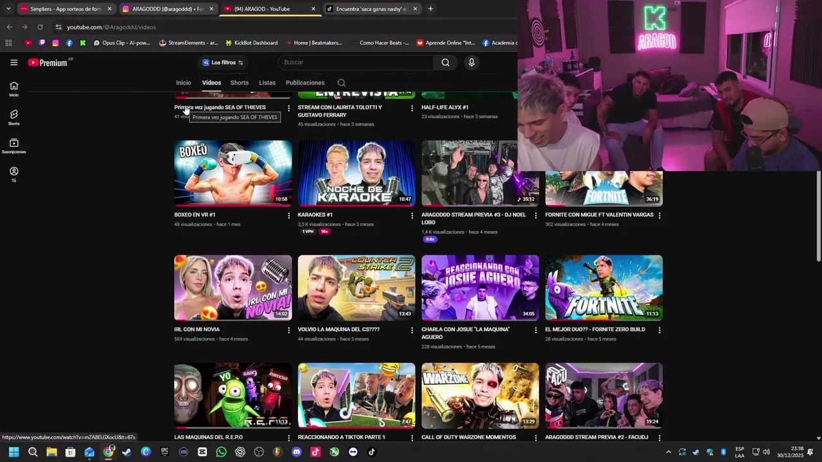Screen dimensions: 822x462
Task: Open more options for BOXEO EN VR #1
Action: tap(288, 216)
